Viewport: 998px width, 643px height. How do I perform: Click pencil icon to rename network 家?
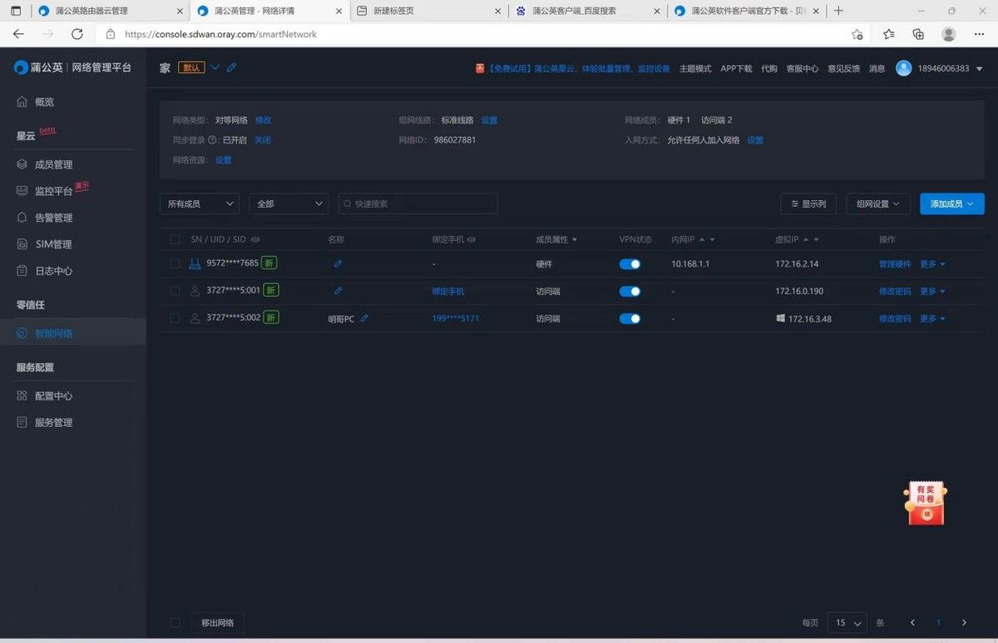point(231,67)
